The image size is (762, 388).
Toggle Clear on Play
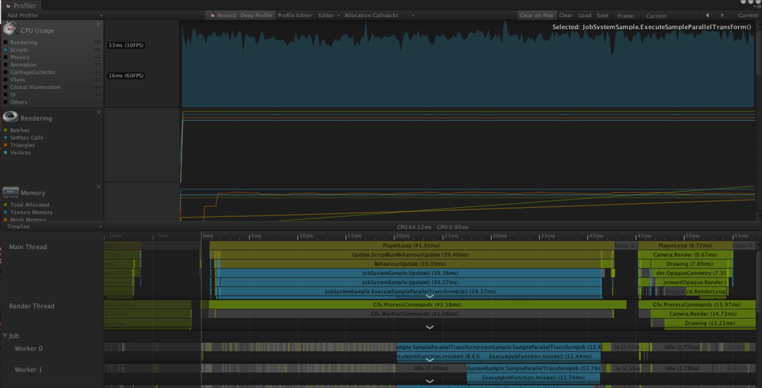[536, 15]
